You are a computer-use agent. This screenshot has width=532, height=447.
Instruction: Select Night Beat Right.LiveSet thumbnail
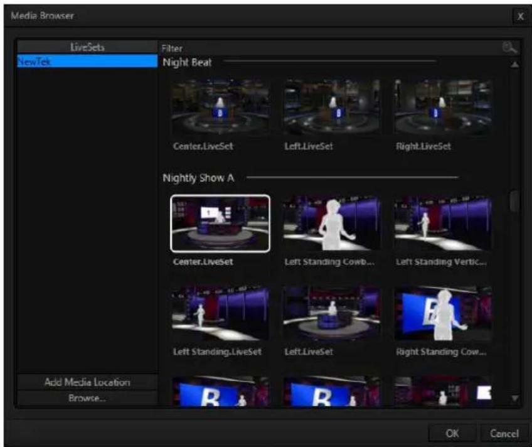click(x=443, y=107)
